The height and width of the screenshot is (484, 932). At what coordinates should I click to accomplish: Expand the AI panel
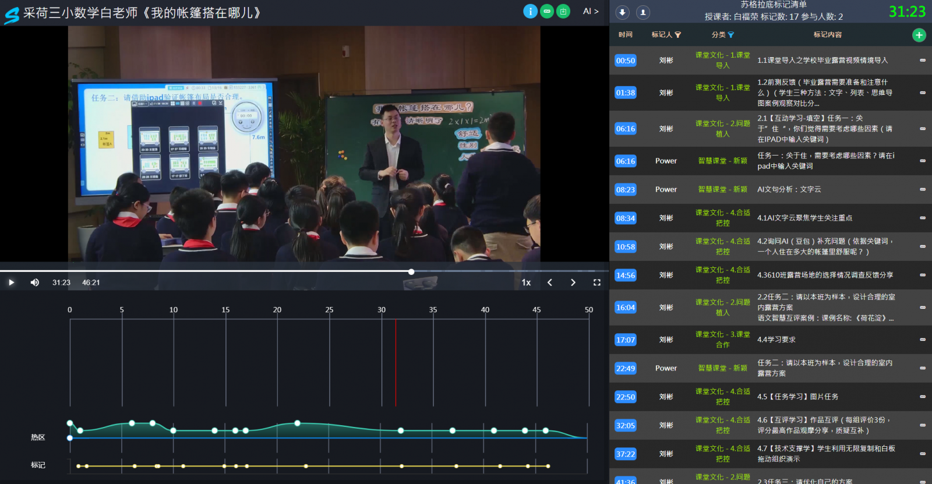tap(591, 11)
